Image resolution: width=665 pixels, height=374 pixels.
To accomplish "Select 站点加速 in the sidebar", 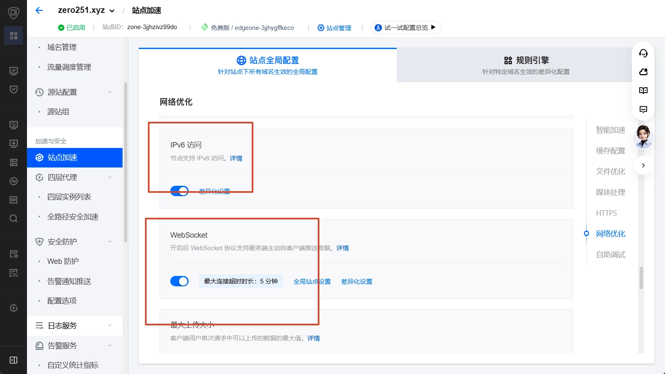I will (75, 157).
